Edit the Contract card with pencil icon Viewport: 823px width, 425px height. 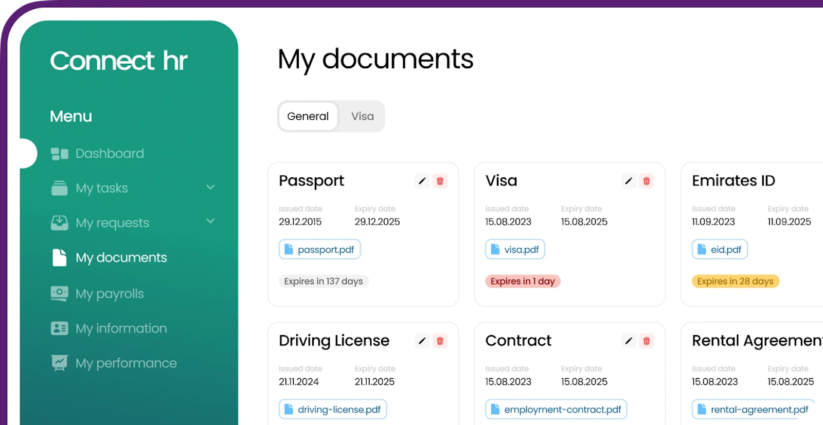coord(629,341)
